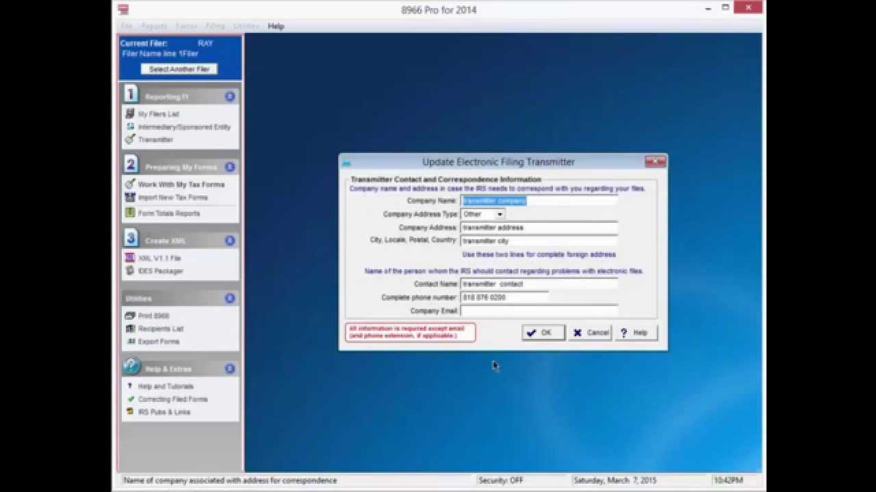This screenshot has height=492, width=876.
Task: Click the Print 8966 printer icon
Action: click(x=130, y=316)
